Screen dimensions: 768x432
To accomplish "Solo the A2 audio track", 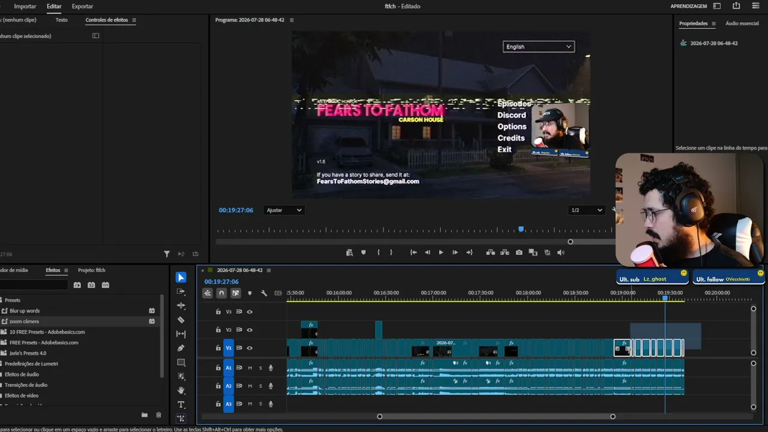I will coord(260,386).
